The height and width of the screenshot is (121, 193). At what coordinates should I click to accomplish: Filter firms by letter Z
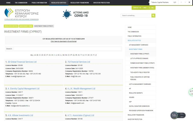[96, 55]
